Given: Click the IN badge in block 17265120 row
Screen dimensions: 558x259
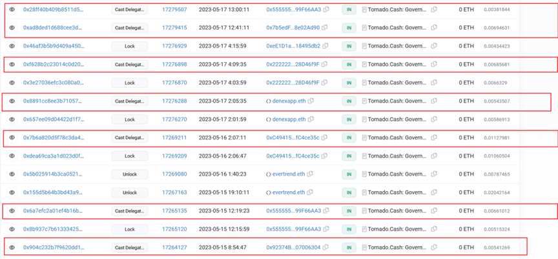Looking at the screenshot, I should [x=349, y=229].
